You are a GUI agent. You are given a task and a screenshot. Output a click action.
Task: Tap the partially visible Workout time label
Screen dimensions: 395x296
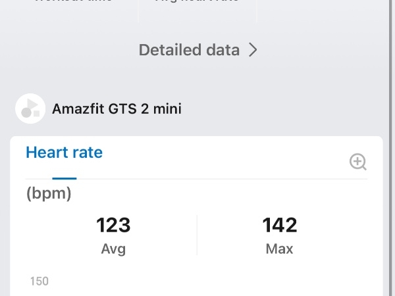72,3
